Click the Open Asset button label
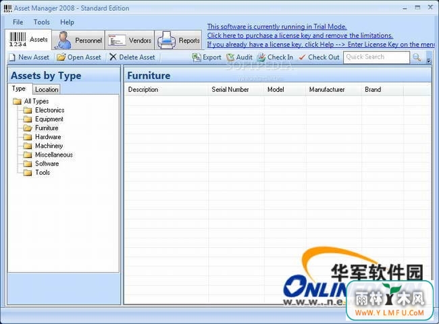Viewport: 439px width, 324px height. pos(84,57)
